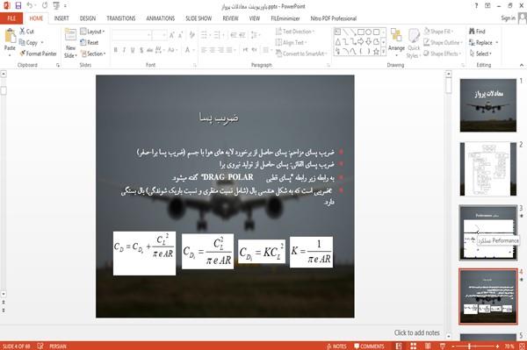Viewport: 527px width, 350px height.
Task: Select slide 2 thumbnail
Action: 488,168
